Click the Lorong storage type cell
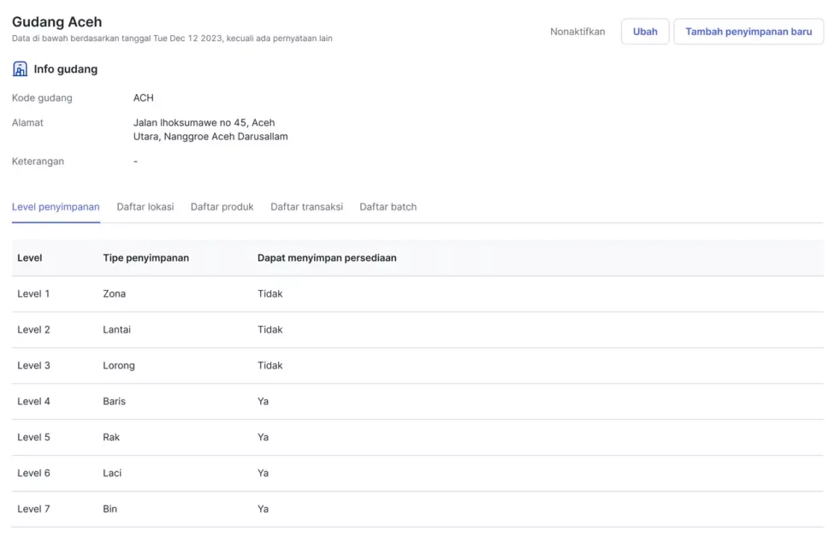The width and height of the screenshot is (840, 537). coord(119,366)
